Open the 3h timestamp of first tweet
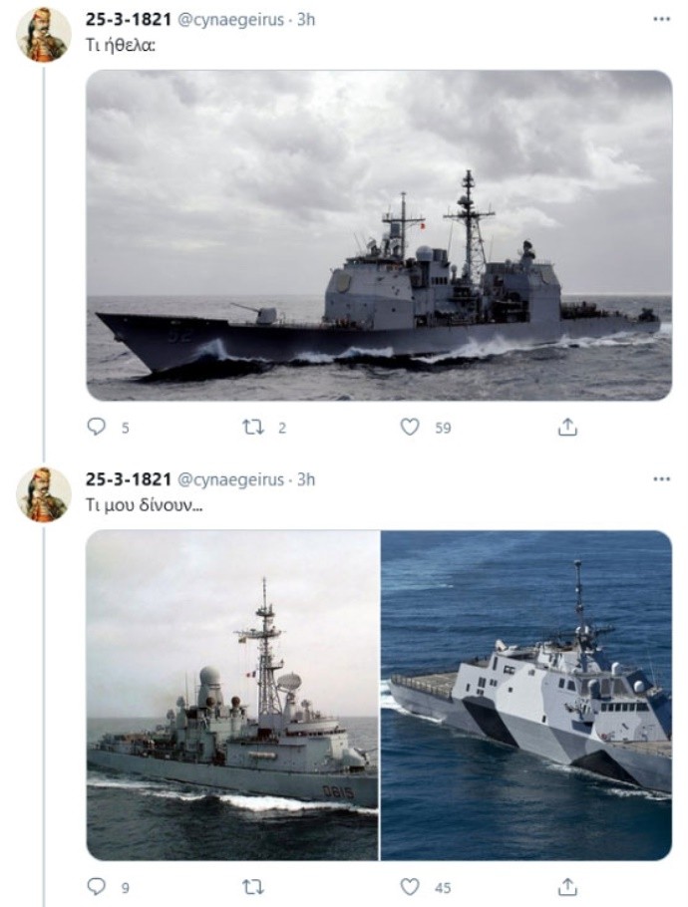 [x=306, y=20]
